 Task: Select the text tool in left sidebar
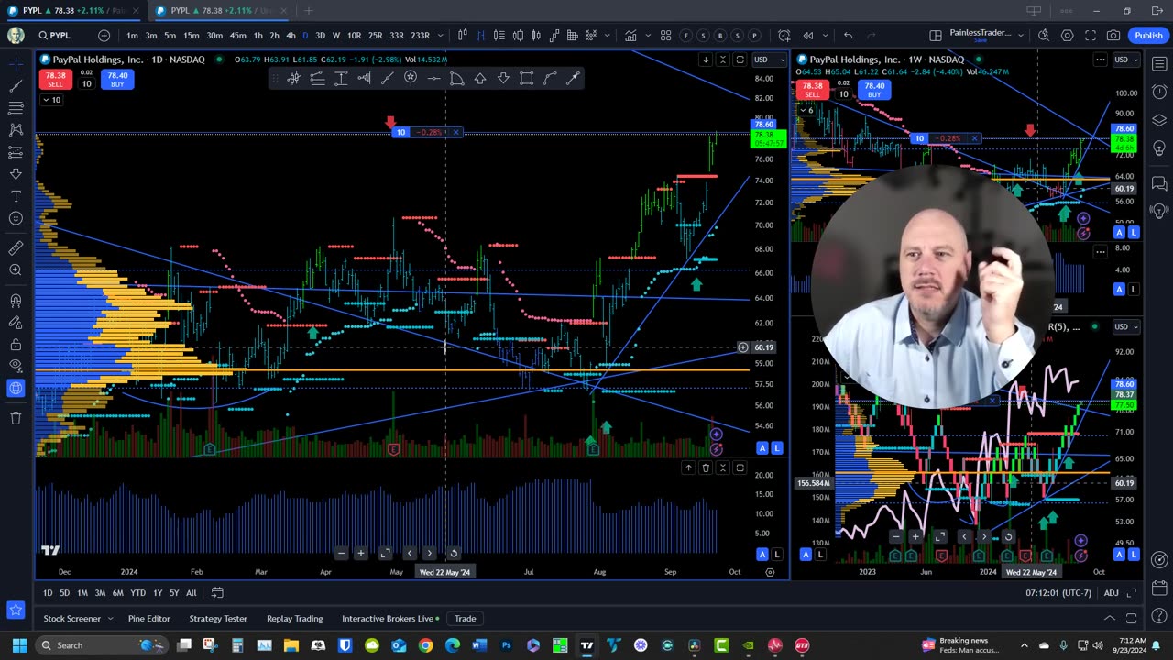pyautogui.click(x=16, y=196)
